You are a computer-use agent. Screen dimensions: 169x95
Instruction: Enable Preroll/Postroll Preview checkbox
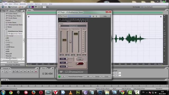point(67,77)
